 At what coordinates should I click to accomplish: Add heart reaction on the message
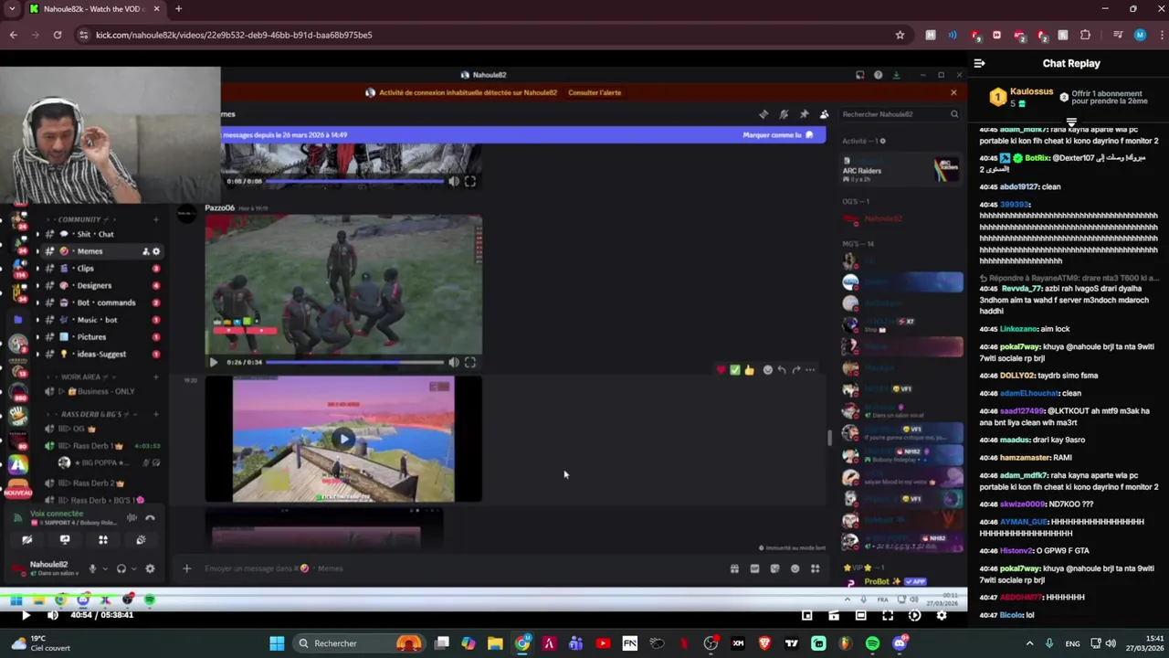click(x=721, y=370)
